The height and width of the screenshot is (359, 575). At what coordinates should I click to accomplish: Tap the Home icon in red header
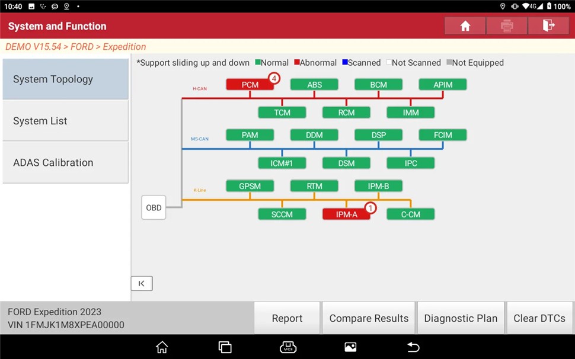(465, 25)
